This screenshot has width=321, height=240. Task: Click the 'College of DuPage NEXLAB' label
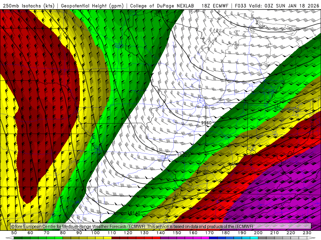point(162,6)
